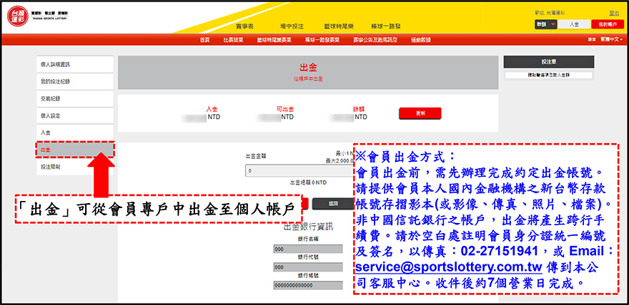This screenshot has width=629, height=305.
Task: Open 我的帳戶 red button
Action: pos(605,24)
